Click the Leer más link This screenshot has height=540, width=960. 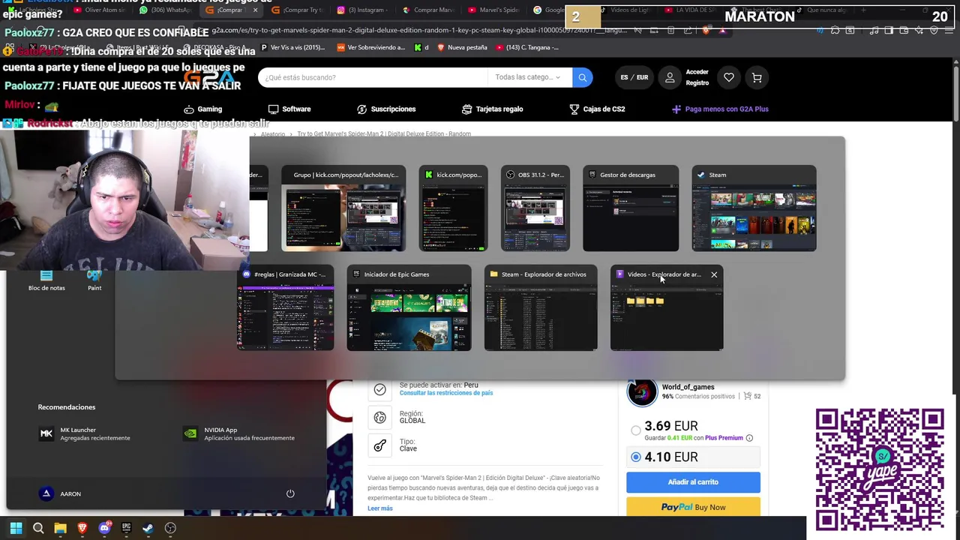380,508
